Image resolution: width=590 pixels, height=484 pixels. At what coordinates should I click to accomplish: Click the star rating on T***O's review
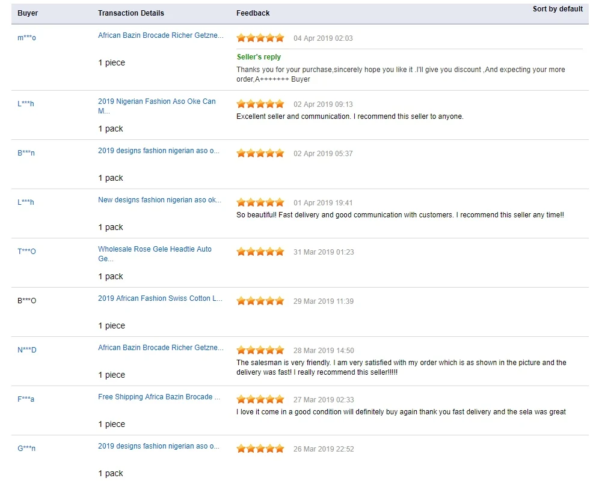(260, 252)
